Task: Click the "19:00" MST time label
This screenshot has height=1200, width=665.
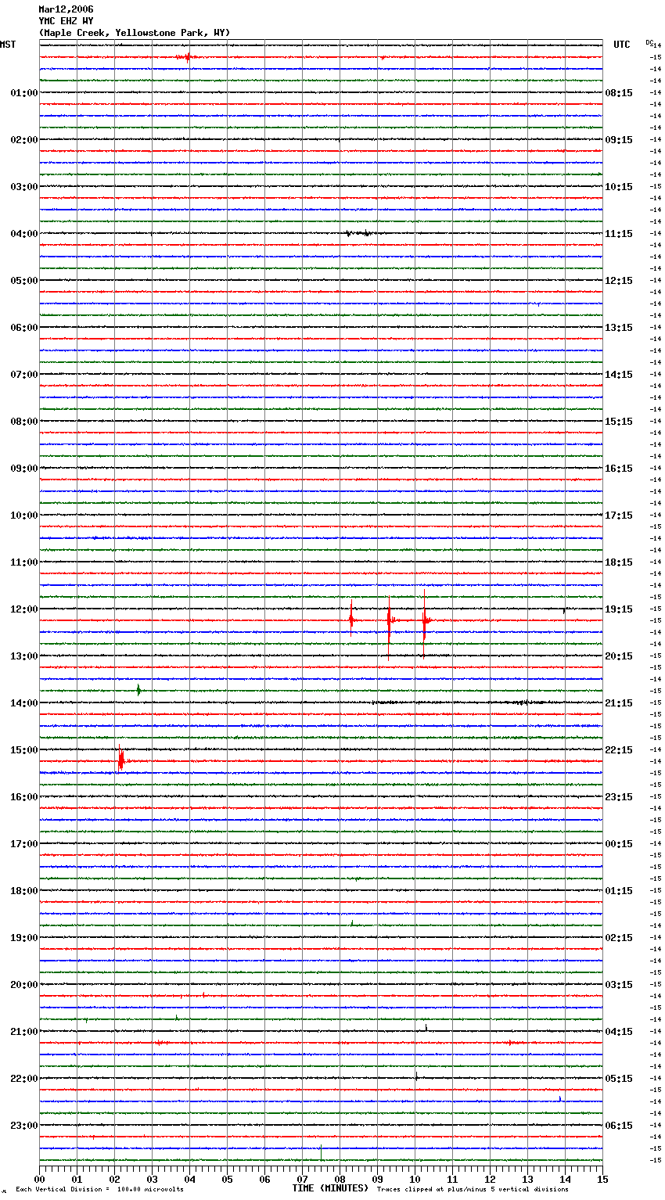Action: click(23, 938)
